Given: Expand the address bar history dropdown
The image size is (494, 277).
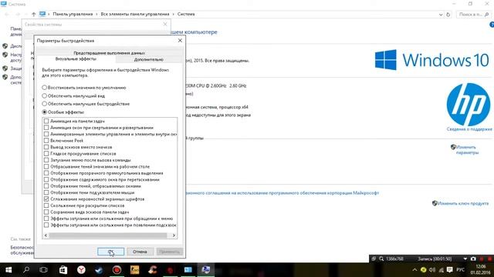Looking at the screenshot, I should [441, 15].
